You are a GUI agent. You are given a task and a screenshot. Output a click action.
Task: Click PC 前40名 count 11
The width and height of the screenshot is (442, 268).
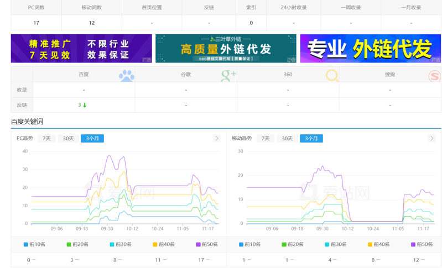click(158, 260)
